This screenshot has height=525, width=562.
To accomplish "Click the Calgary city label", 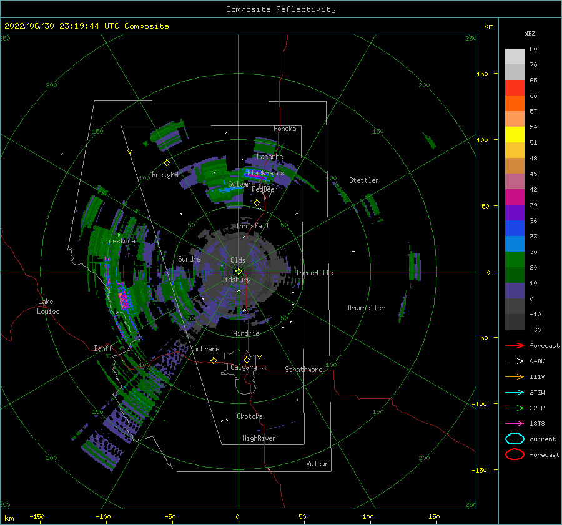I will [x=244, y=367].
